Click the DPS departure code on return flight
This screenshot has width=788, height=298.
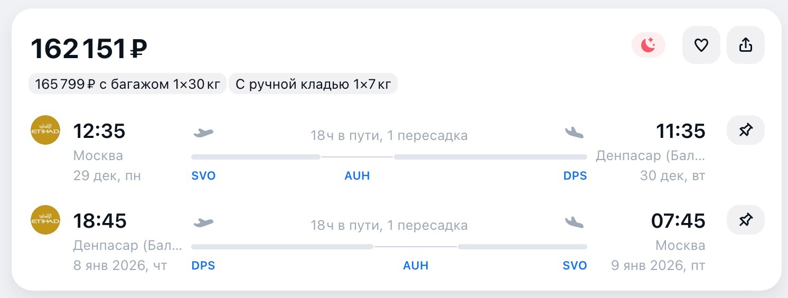point(203,266)
